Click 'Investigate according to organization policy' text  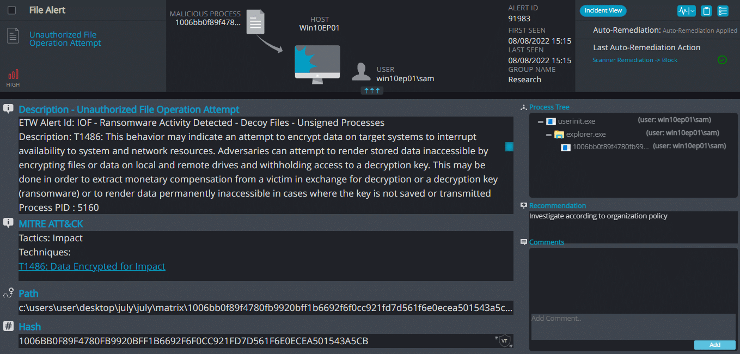(x=598, y=216)
